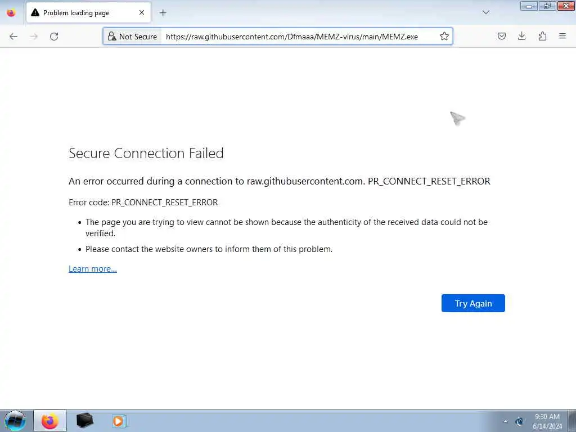Close the Problem loading page tab
The width and height of the screenshot is (576, 432).
142,12
